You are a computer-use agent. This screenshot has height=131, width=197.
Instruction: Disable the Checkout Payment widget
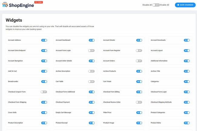pos(92,102)
